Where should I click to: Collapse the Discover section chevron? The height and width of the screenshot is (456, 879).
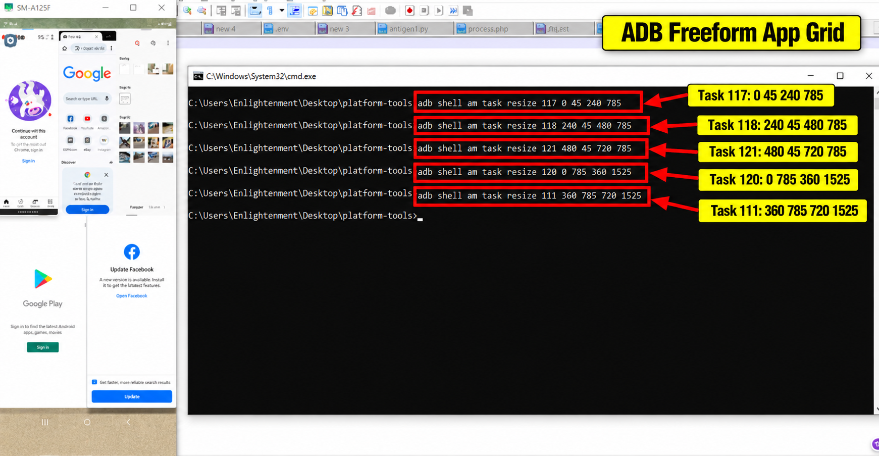111,163
